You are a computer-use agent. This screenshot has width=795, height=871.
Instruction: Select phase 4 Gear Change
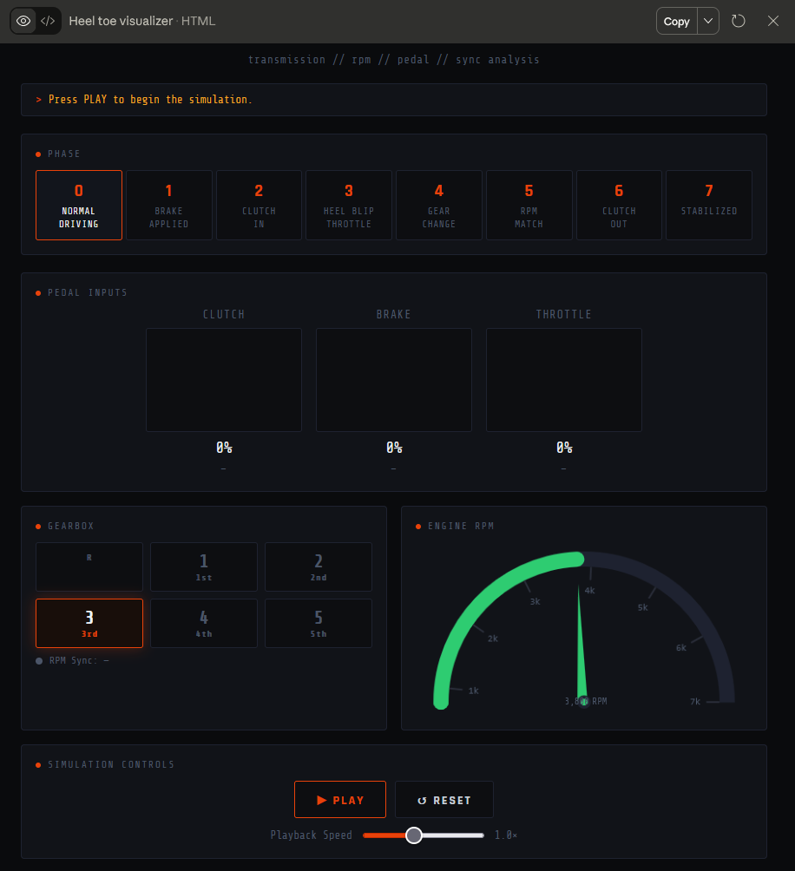(439, 205)
